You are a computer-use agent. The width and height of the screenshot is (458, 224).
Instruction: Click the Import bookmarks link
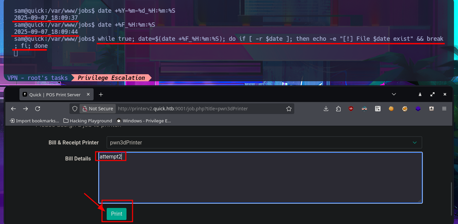click(x=34, y=121)
